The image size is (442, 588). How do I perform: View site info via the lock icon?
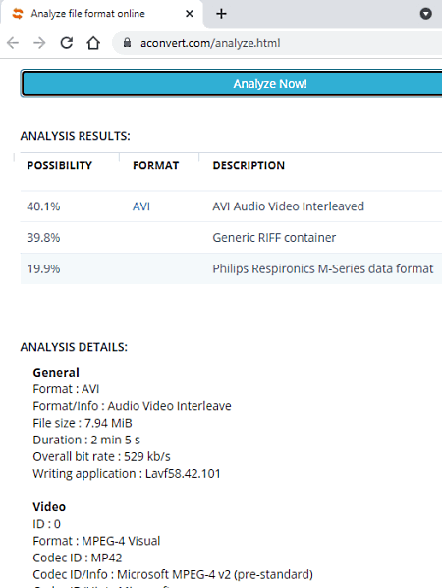(x=127, y=43)
